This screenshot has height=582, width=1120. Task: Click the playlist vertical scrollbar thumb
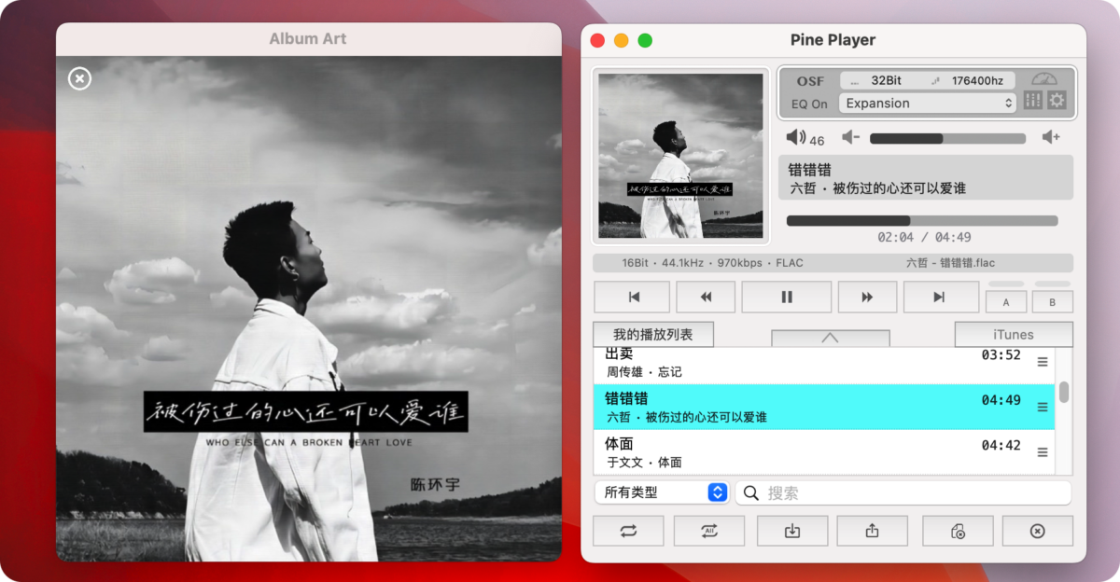[x=1064, y=392]
